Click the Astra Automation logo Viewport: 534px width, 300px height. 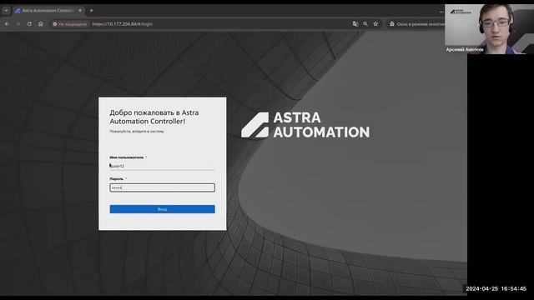pos(305,125)
